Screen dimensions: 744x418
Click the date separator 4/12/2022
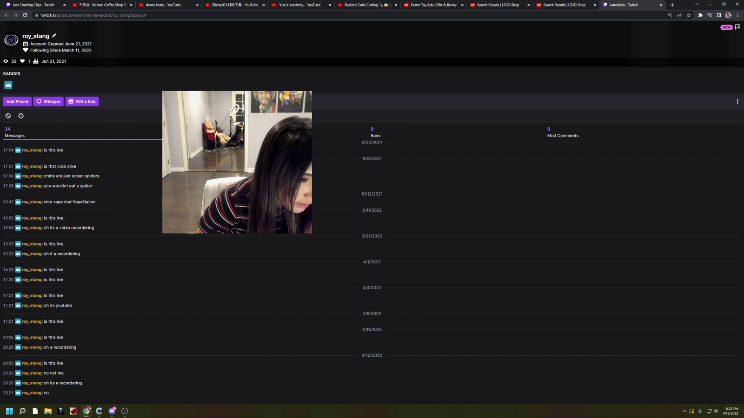[x=372, y=355]
